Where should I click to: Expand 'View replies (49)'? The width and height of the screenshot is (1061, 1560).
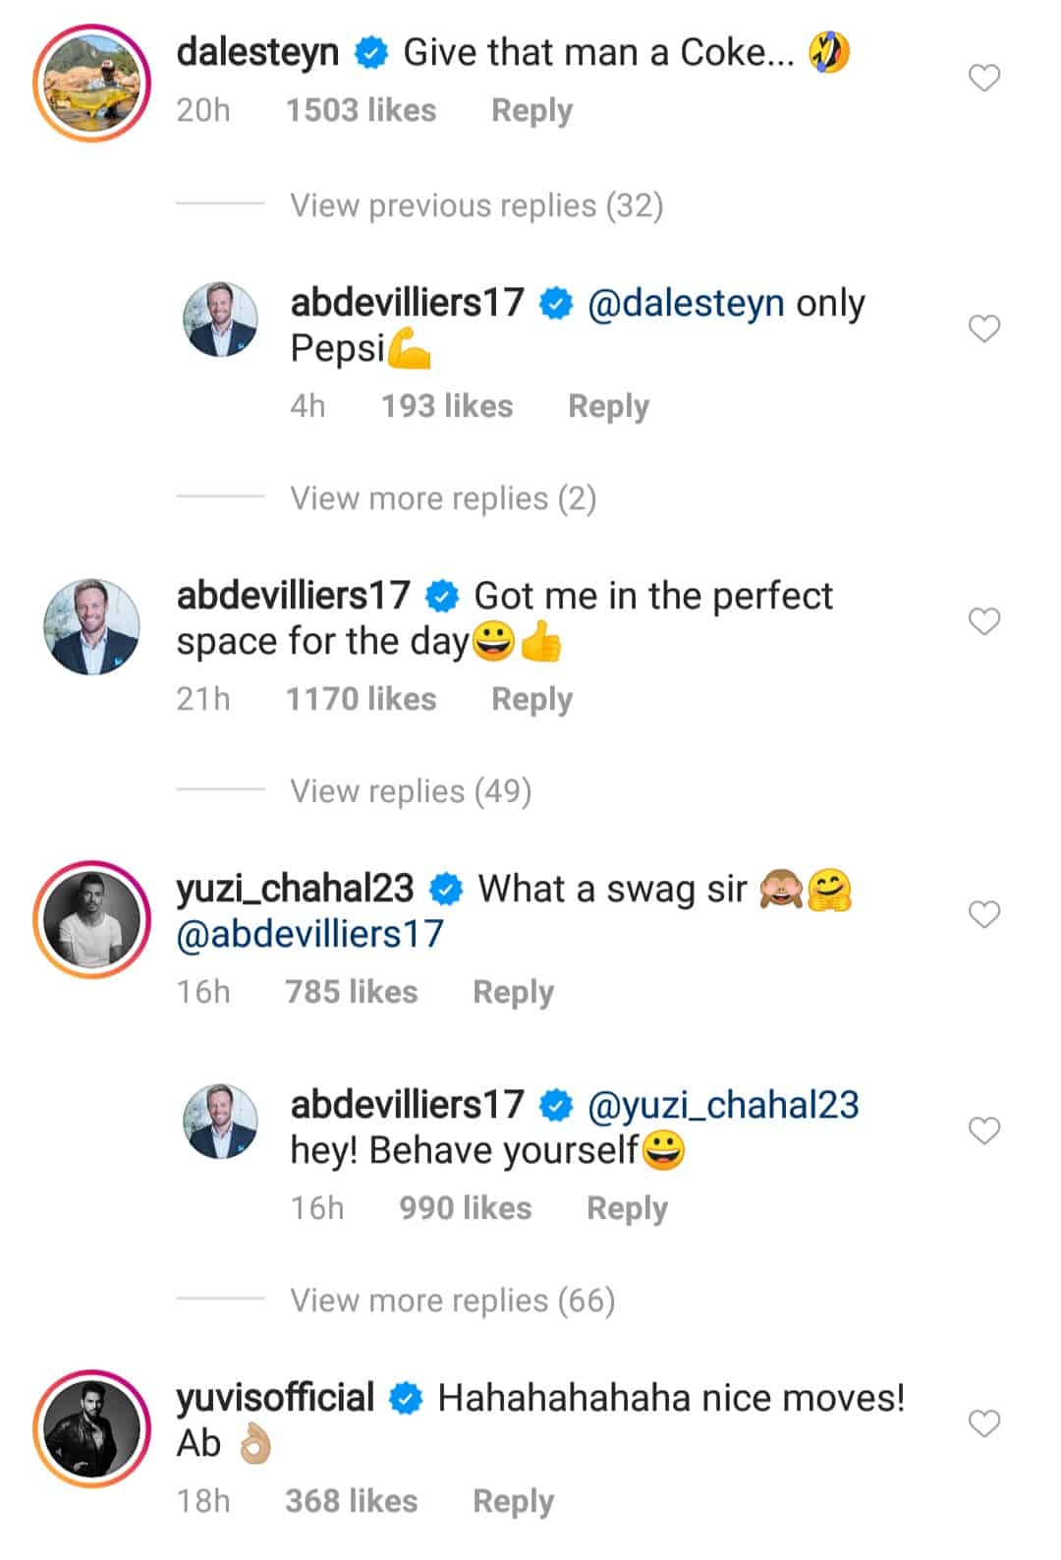coord(411,791)
